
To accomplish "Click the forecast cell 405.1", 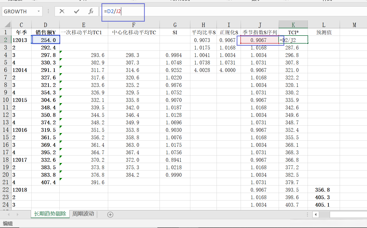I will 324,205.
